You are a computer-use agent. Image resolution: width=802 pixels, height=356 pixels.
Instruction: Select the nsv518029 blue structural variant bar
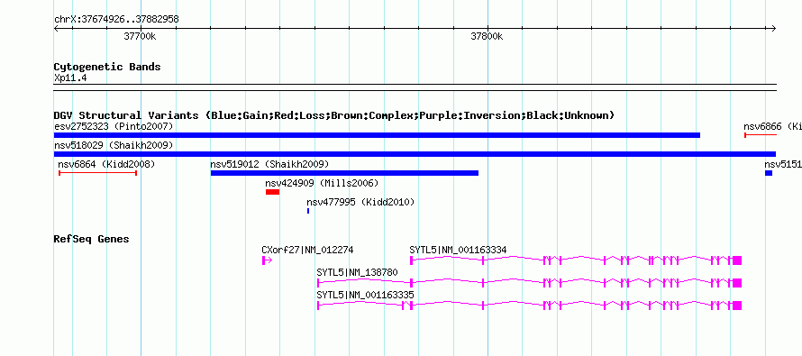415,154
